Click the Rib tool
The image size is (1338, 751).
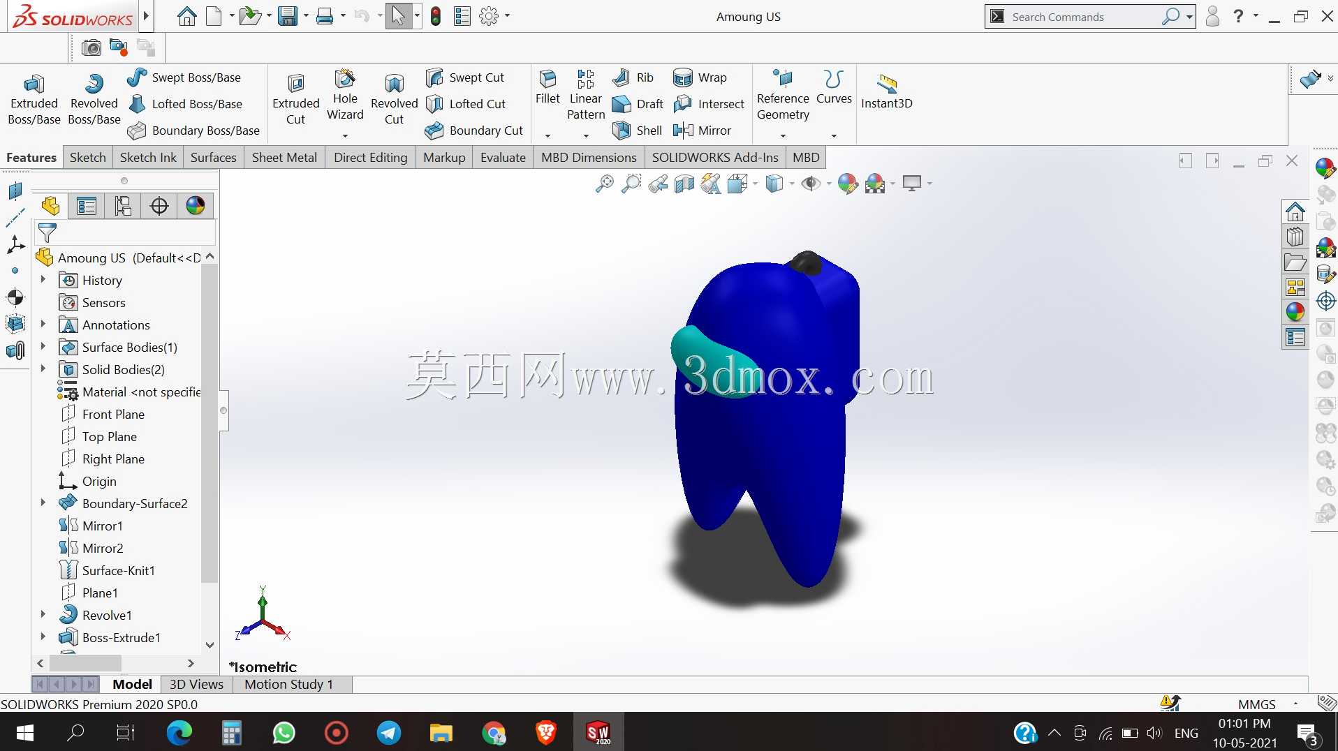coord(633,77)
